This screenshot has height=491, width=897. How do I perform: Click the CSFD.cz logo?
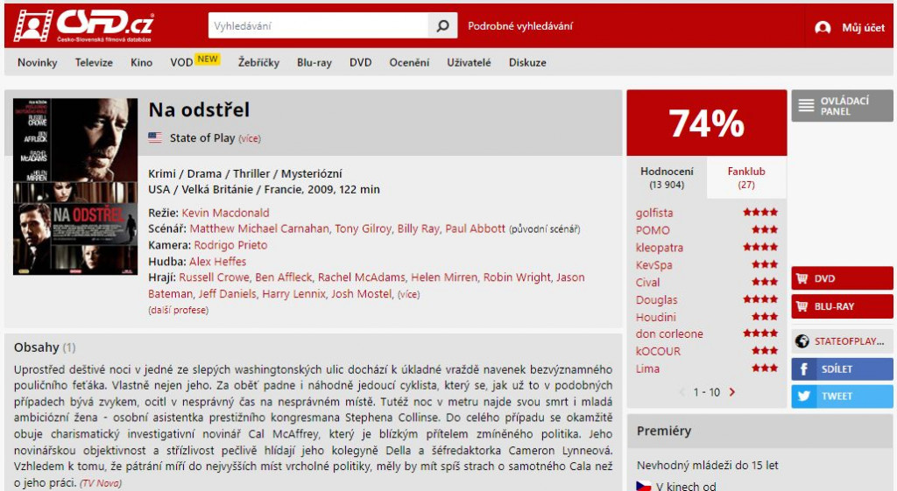coord(83,25)
